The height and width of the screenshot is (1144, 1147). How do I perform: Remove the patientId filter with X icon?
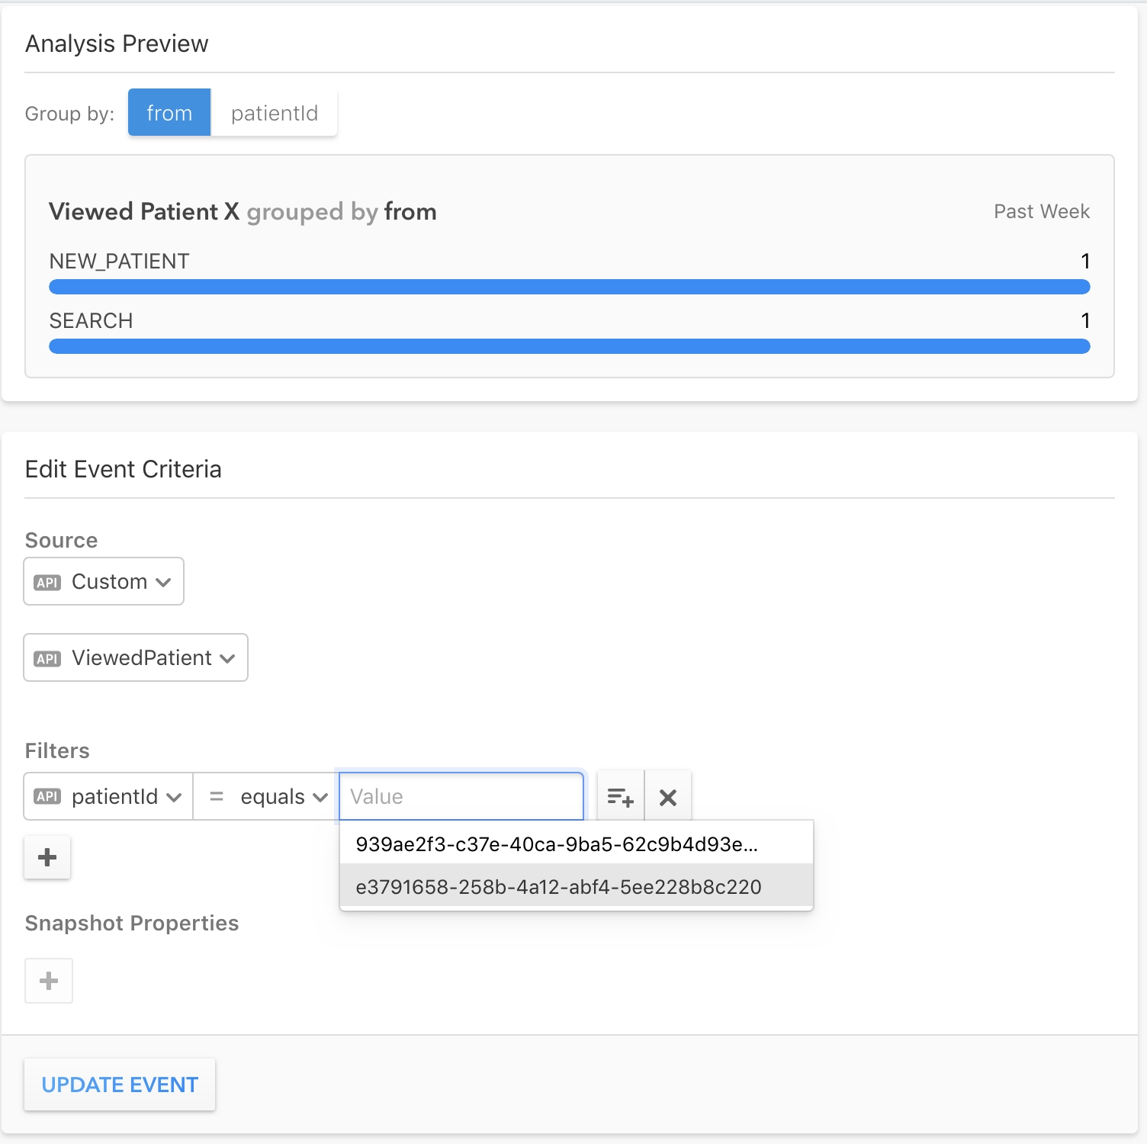click(668, 797)
